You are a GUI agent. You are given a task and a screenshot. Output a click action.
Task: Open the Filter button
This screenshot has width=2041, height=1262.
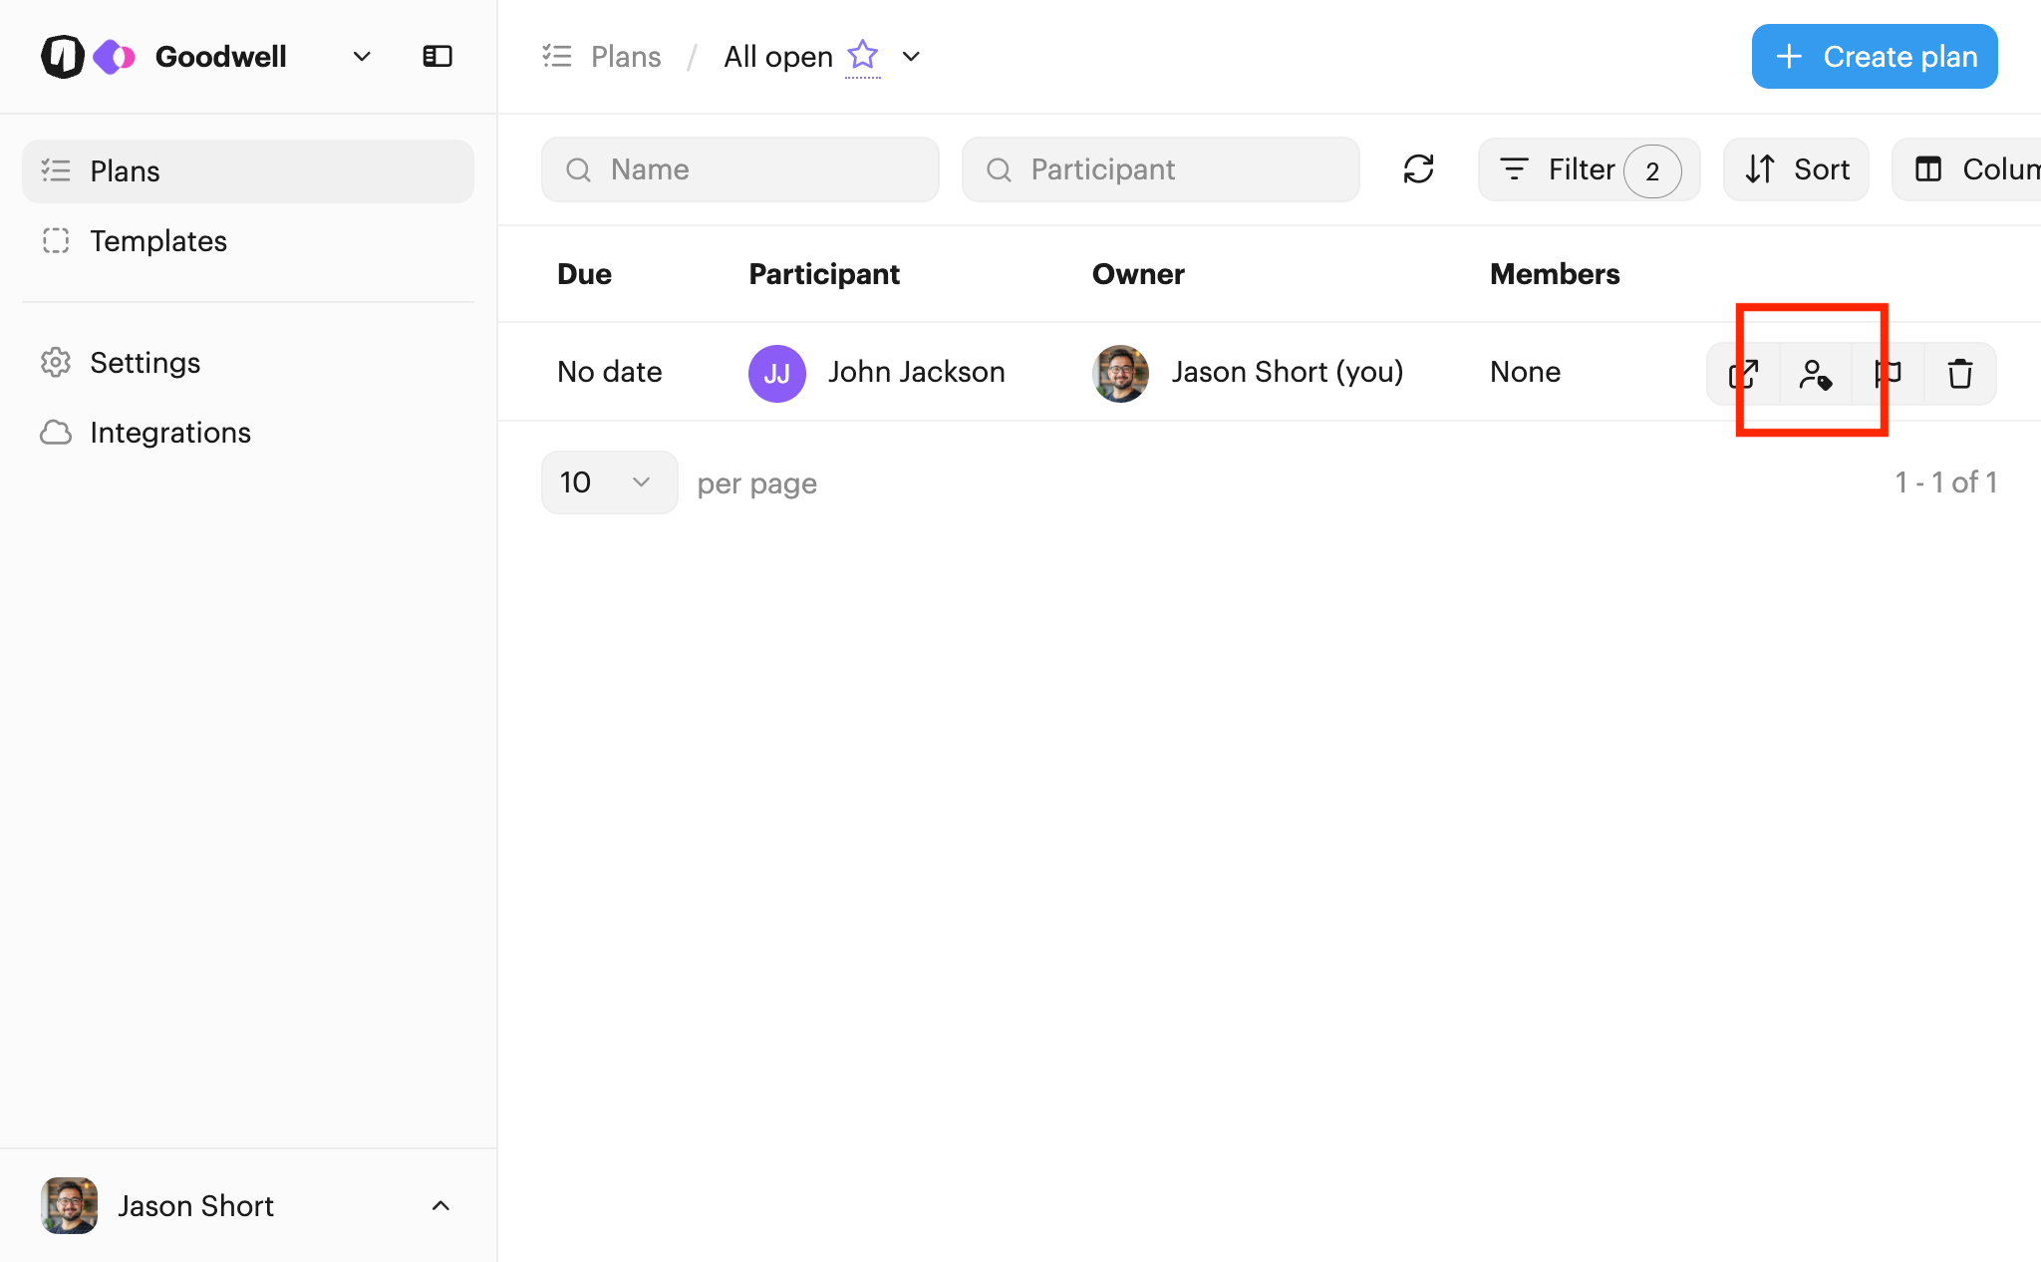point(1589,169)
